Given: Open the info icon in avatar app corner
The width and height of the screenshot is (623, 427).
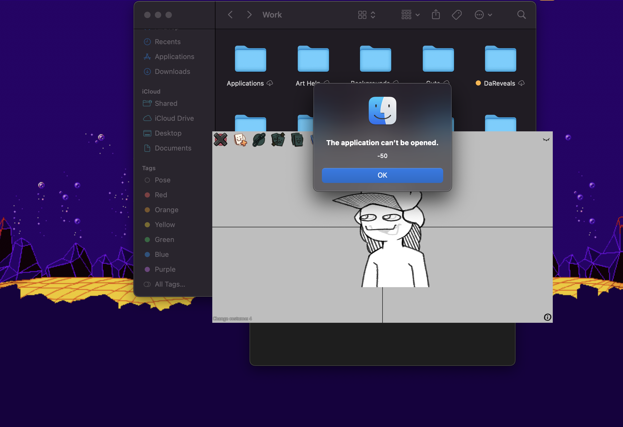Looking at the screenshot, I should 547,317.
